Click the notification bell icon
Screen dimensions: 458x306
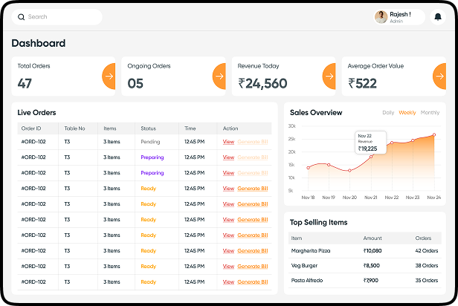(437, 17)
